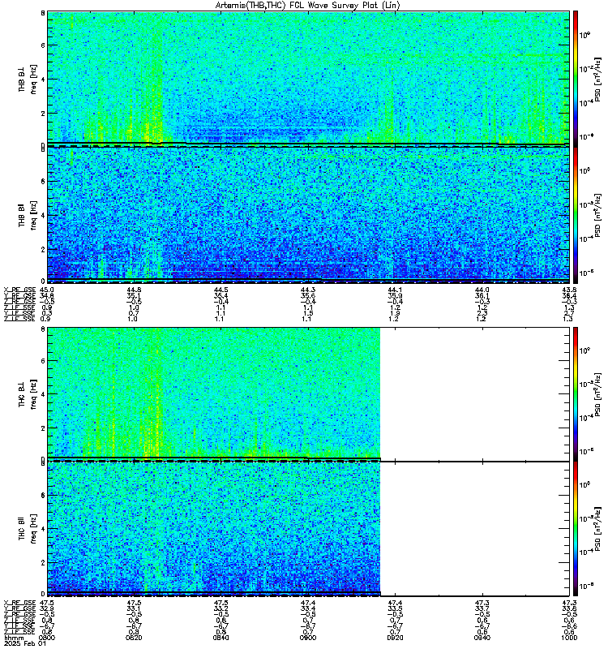This screenshot has width=608, height=649.
Task: Click frequency tick '2' on THC B⊥ axis
Action: click(43, 428)
